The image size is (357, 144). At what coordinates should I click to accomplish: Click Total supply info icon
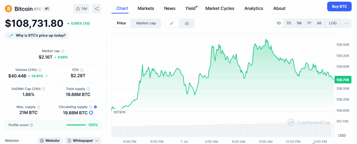pos(88,89)
